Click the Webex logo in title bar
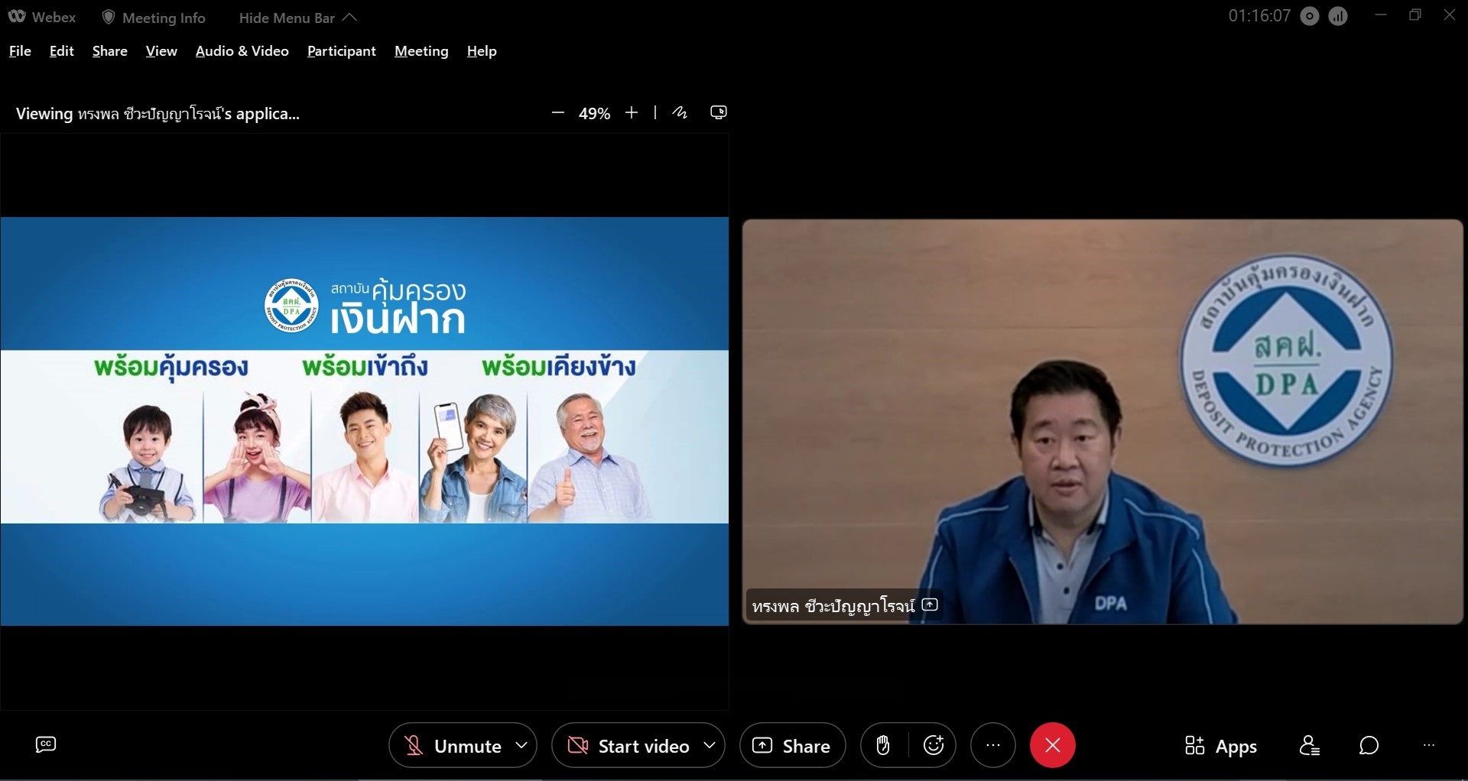 click(x=16, y=17)
